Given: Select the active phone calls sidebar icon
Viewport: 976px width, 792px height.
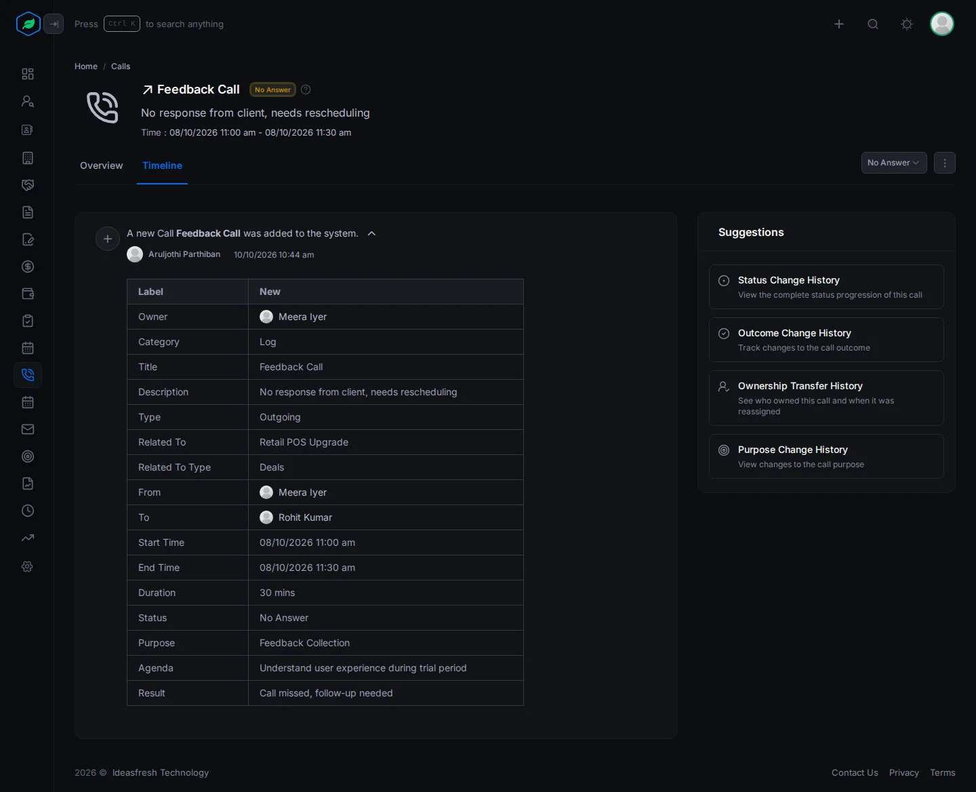Looking at the screenshot, I should click(28, 375).
